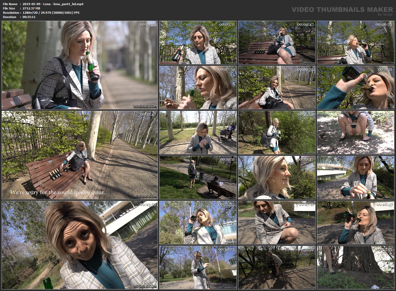Click the 00:20:47 profile view thumbnail

tap(277, 178)
